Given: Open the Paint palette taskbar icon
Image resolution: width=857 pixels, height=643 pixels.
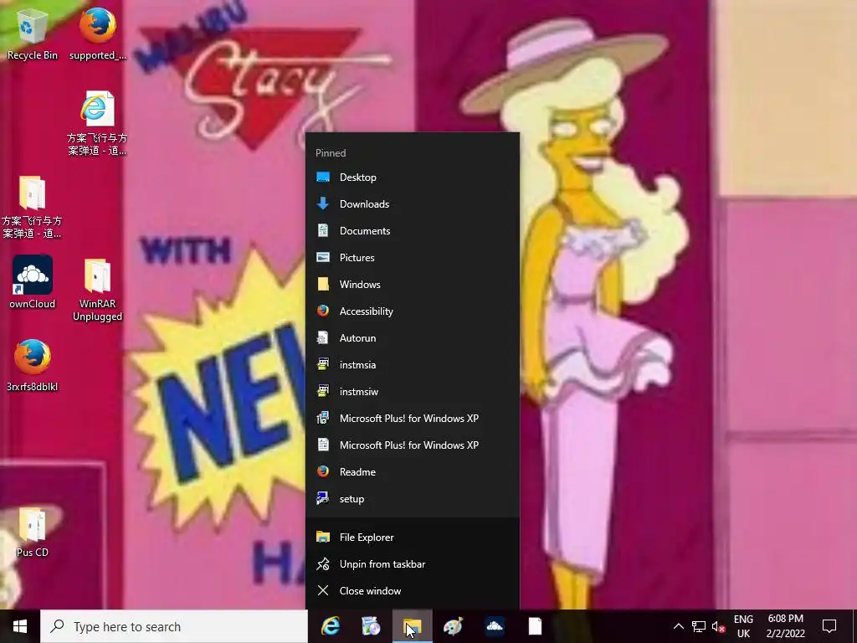Looking at the screenshot, I should (453, 626).
